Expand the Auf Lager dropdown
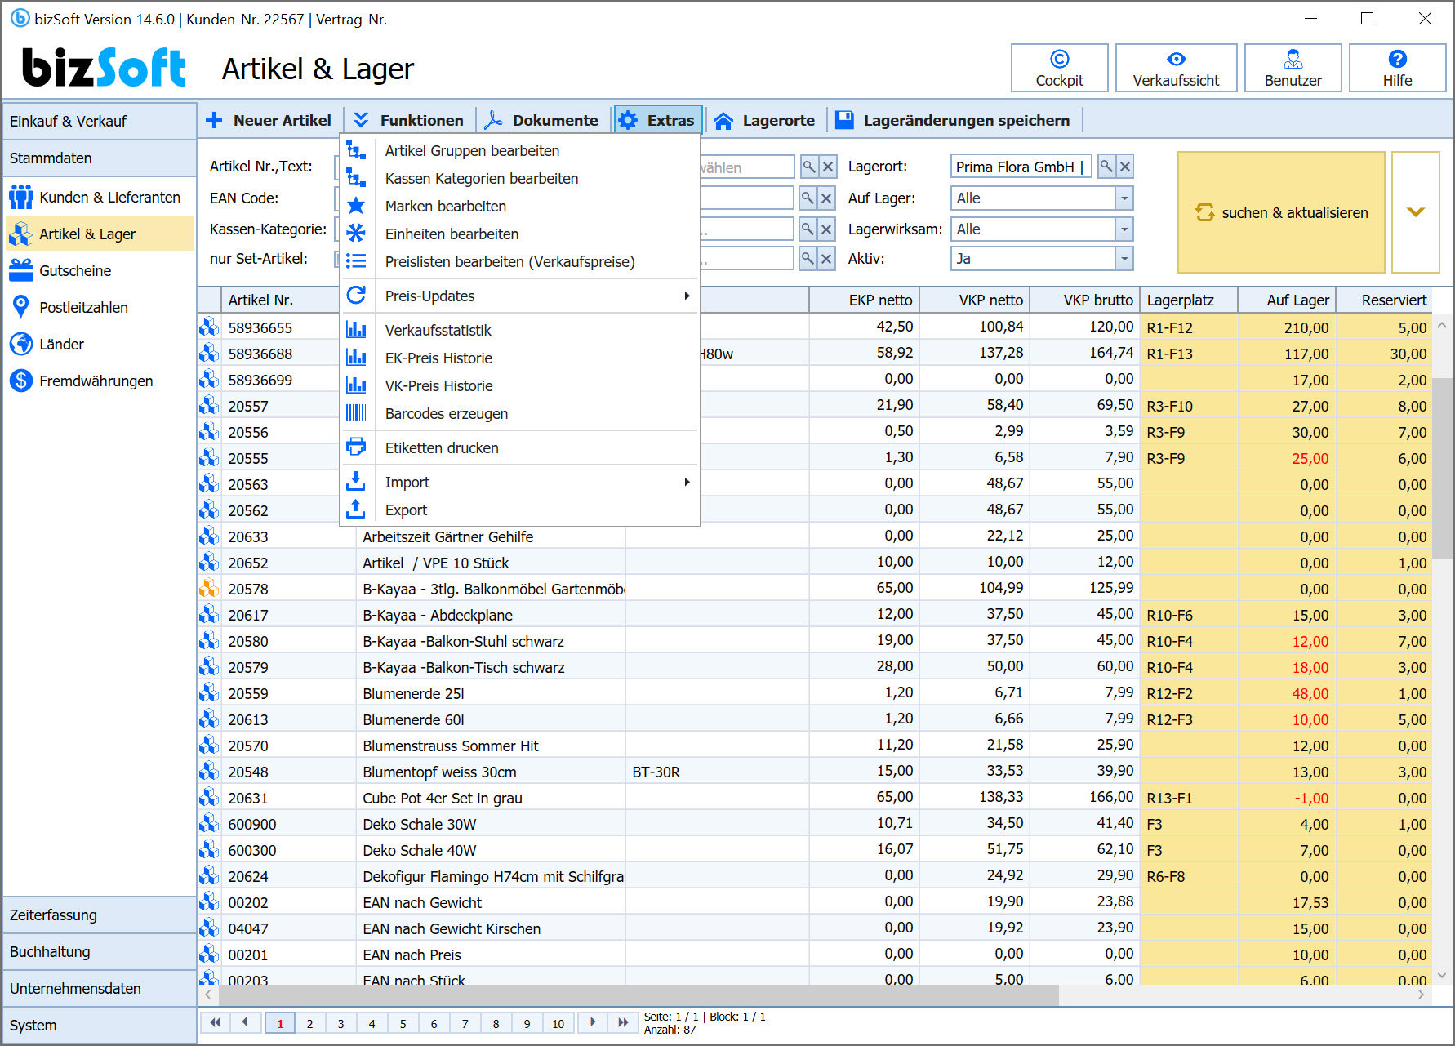Screen dimensions: 1455x1046 pos(1124,198)
